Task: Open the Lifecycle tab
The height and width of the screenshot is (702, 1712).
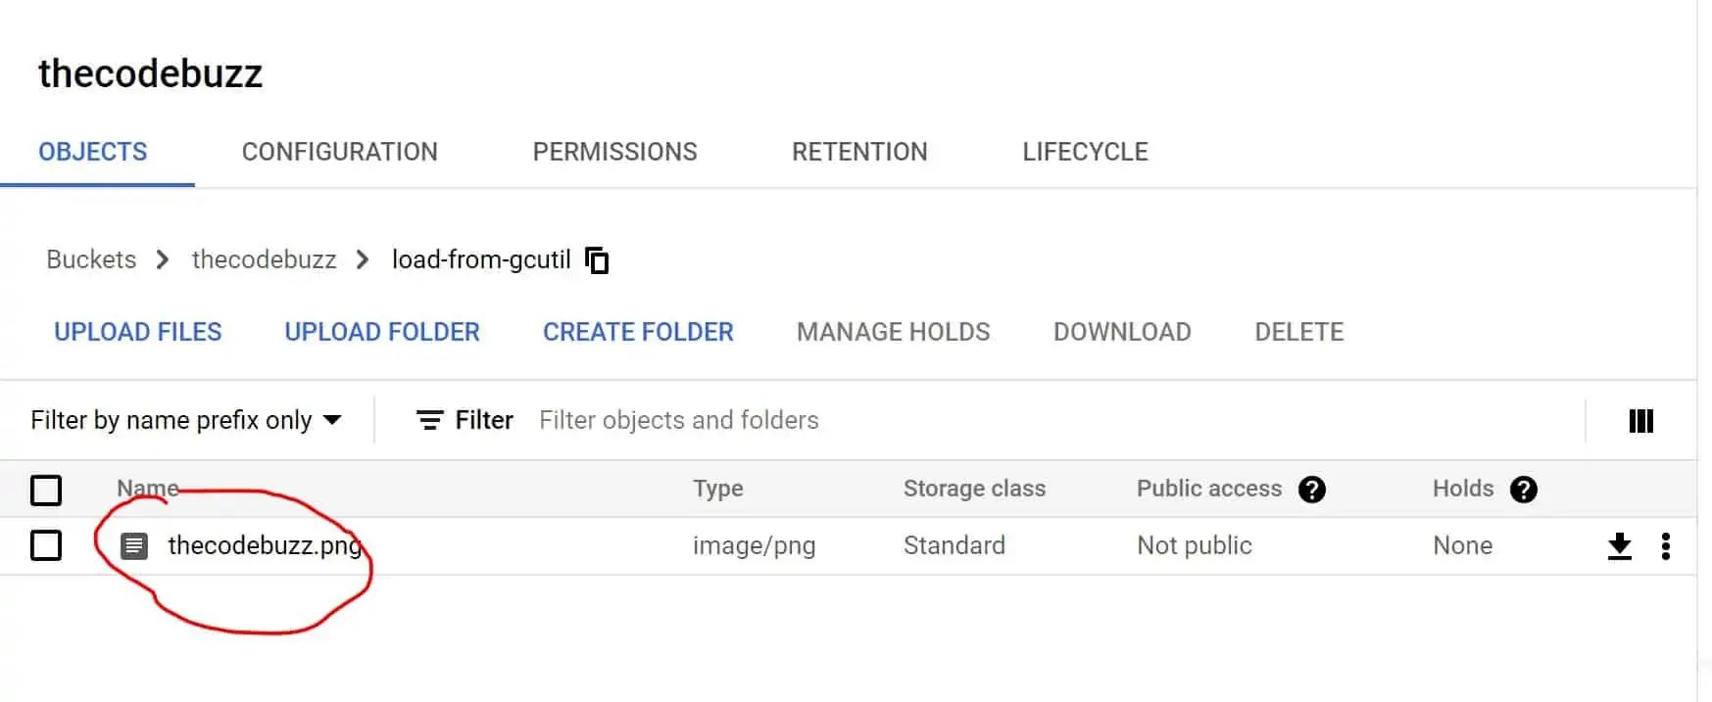Action: click(x=1085, y=152)
